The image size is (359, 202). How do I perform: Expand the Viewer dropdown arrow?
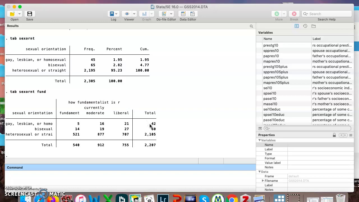134,14
